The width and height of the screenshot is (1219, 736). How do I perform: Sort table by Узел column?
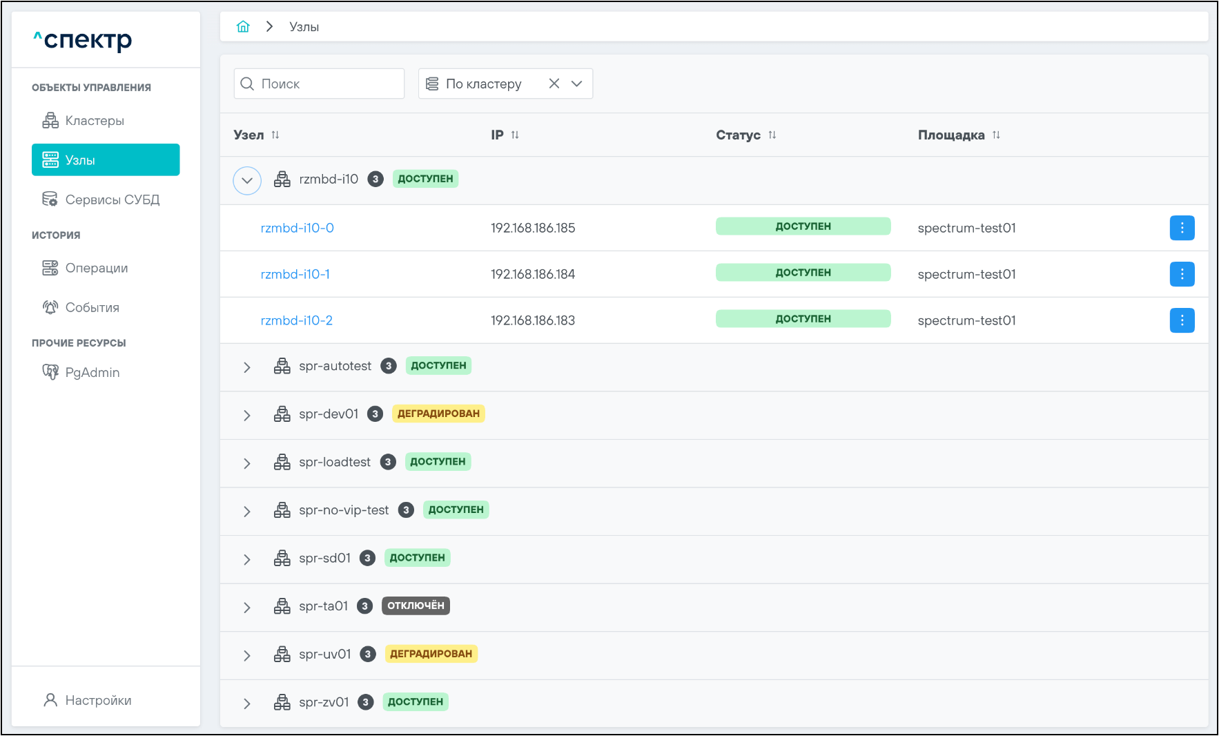click(275, 135)
